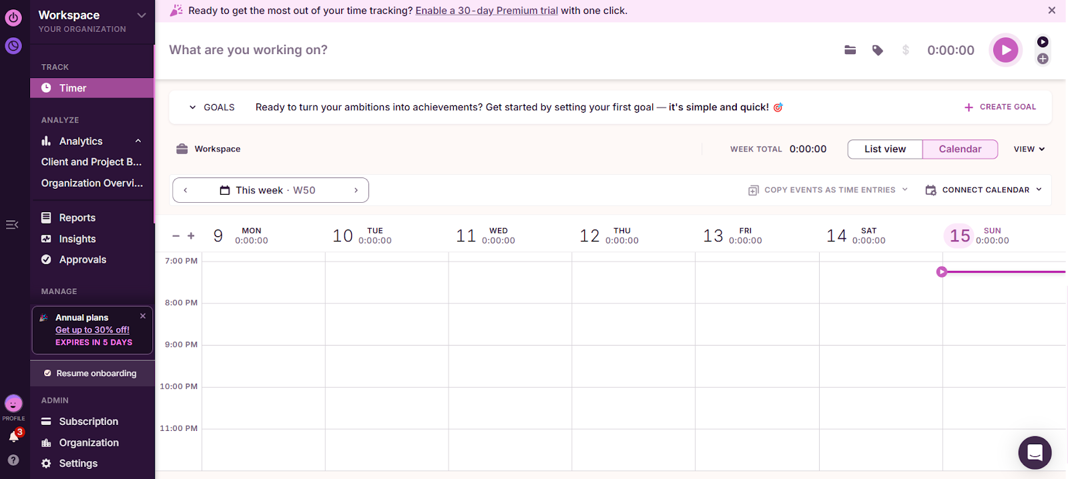This screenshot has width=1068, height=479.
Task: Open the purple clock icon in the left rail
Action: click(x=13, y=45)
